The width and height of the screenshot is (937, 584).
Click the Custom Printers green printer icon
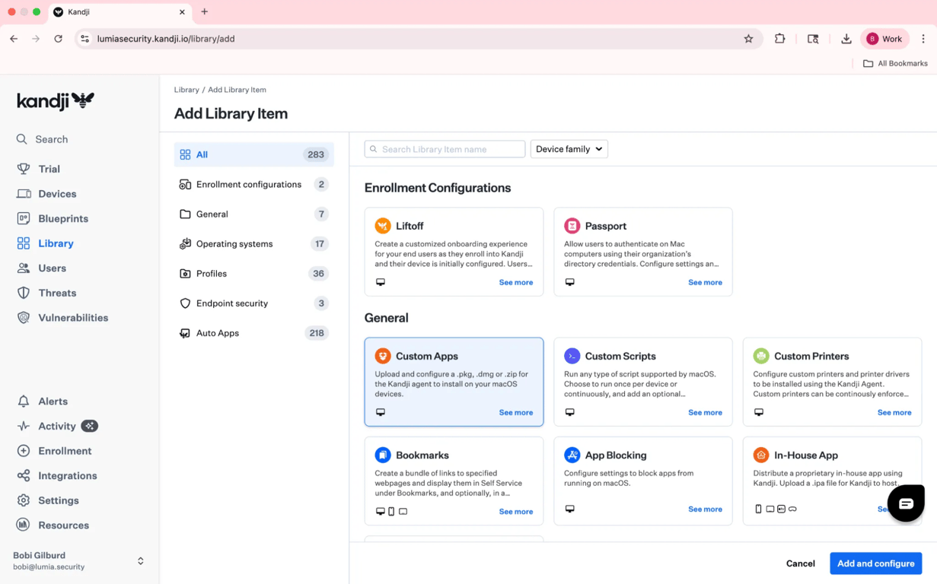761,356
